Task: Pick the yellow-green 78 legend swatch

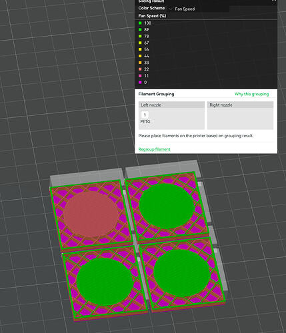Action: click(x=140, y=36)
